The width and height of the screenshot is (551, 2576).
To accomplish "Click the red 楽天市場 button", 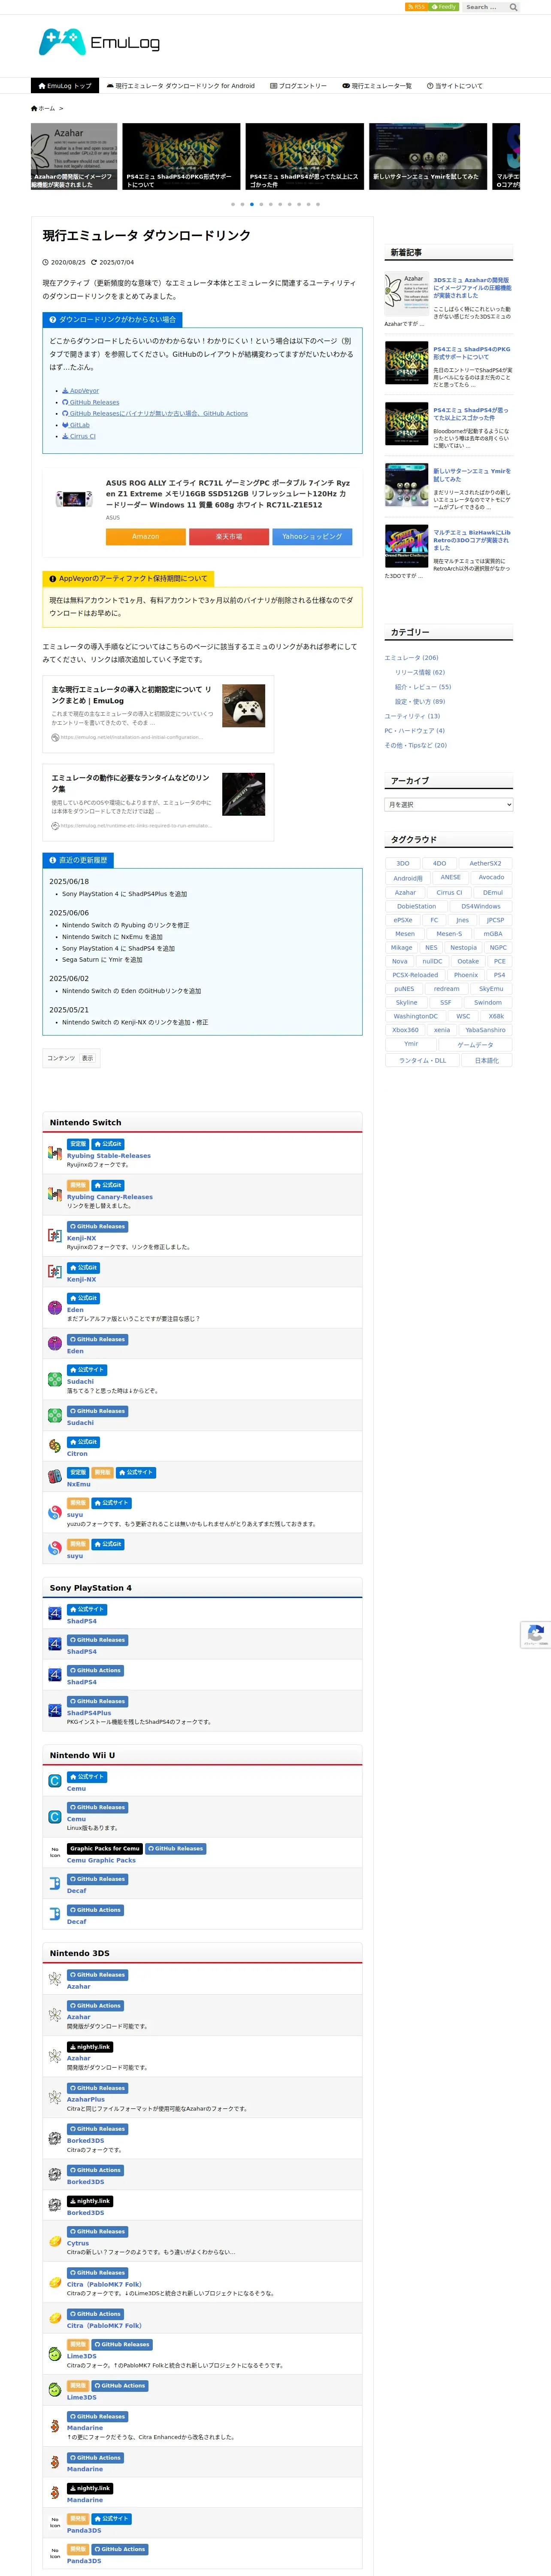I will 229,537.
